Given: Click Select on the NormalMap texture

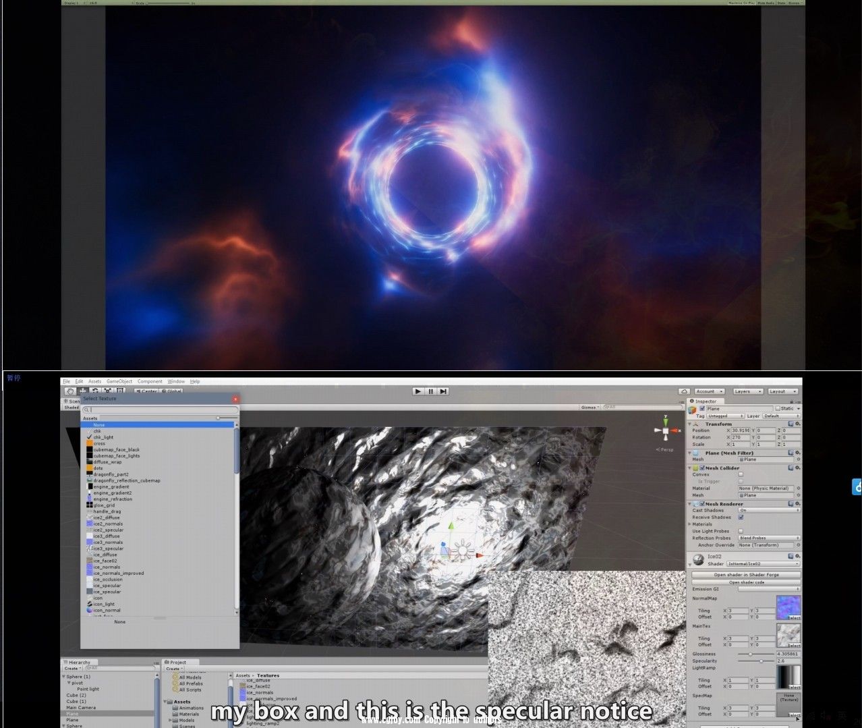Looking at the screenshot, I should [x=795, y=617].
